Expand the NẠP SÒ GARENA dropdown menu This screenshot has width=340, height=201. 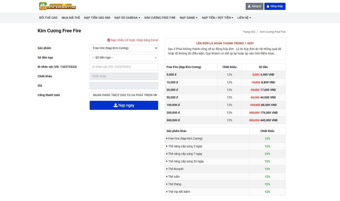[x=127, y=18]
